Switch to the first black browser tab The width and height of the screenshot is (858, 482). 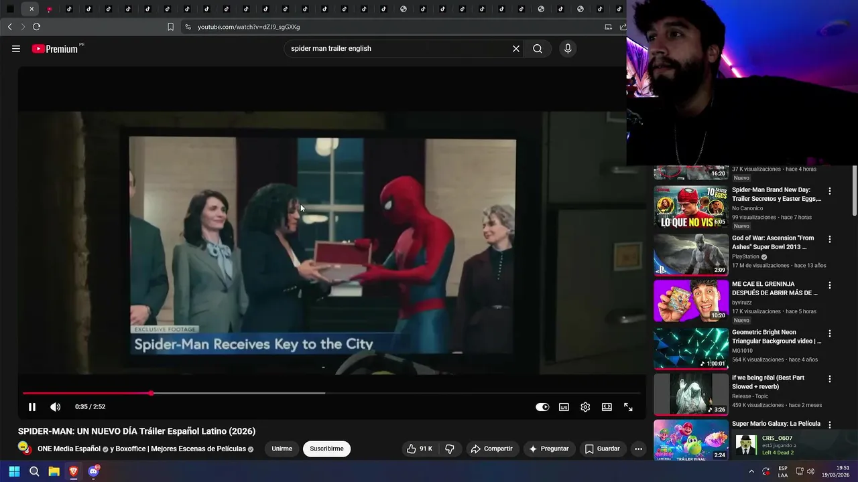[10, 9]
